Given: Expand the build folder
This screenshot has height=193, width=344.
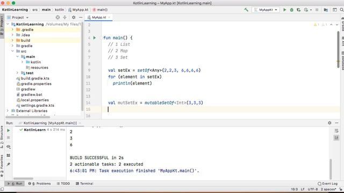Looking at the screenshot, I should (x=12, y=40).
